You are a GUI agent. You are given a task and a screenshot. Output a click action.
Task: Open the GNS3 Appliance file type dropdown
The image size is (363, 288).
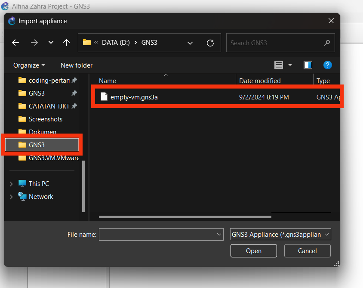(x=280, y=234)
